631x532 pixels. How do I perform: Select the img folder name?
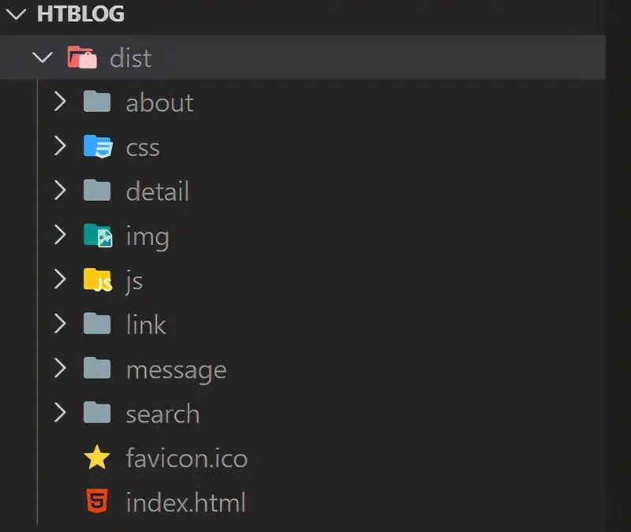click(147, 236)
